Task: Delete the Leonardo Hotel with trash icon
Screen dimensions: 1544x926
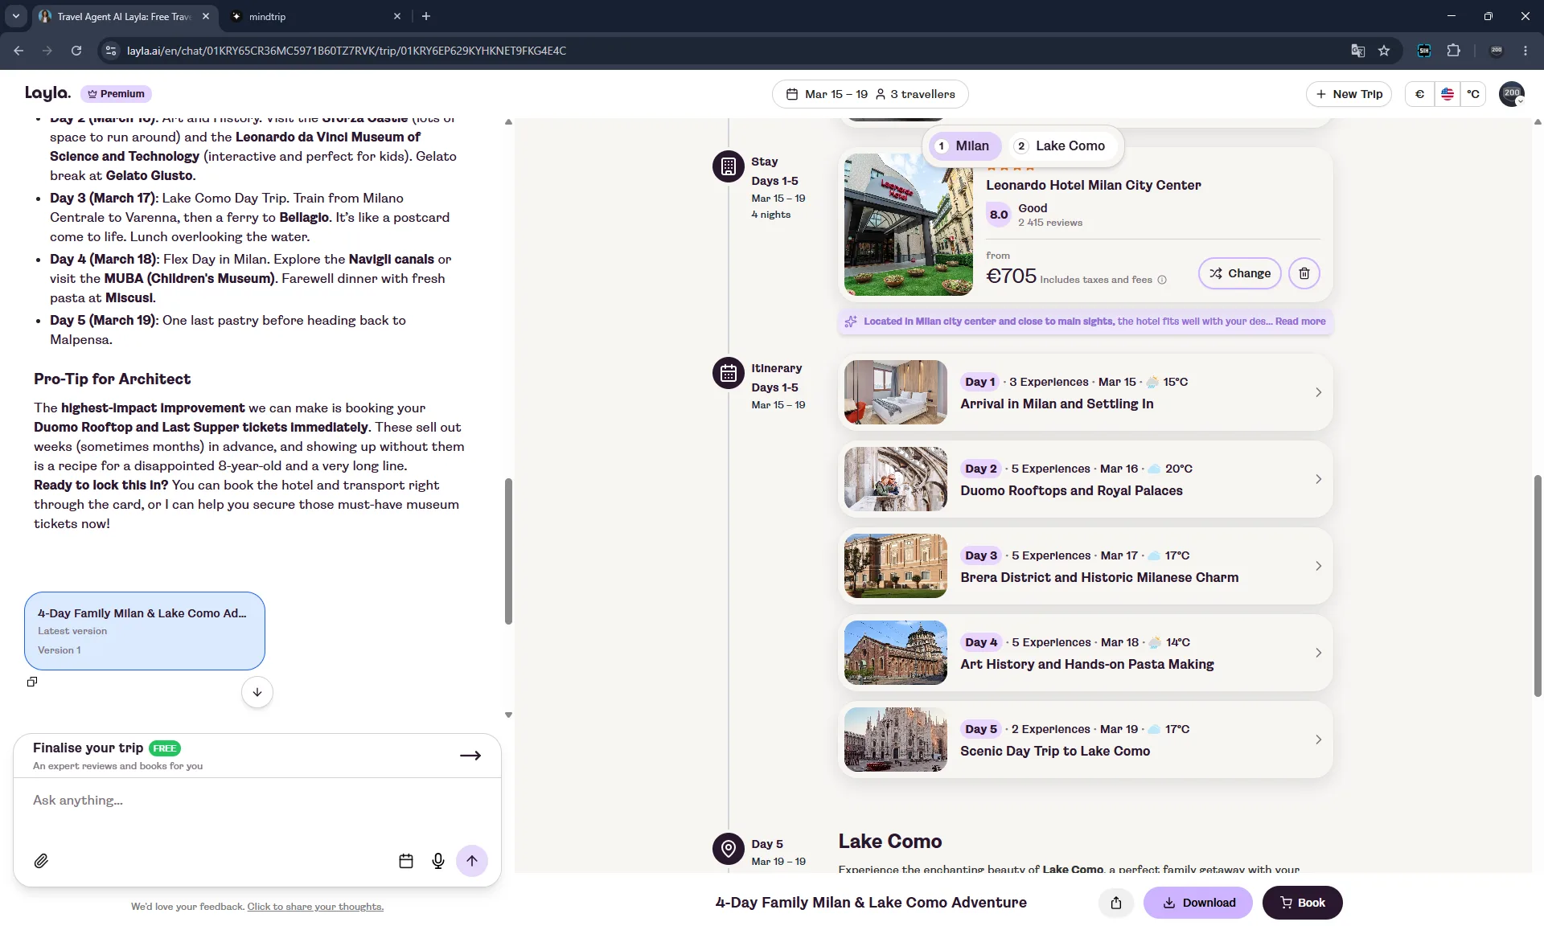Action: pos(1304,273)
